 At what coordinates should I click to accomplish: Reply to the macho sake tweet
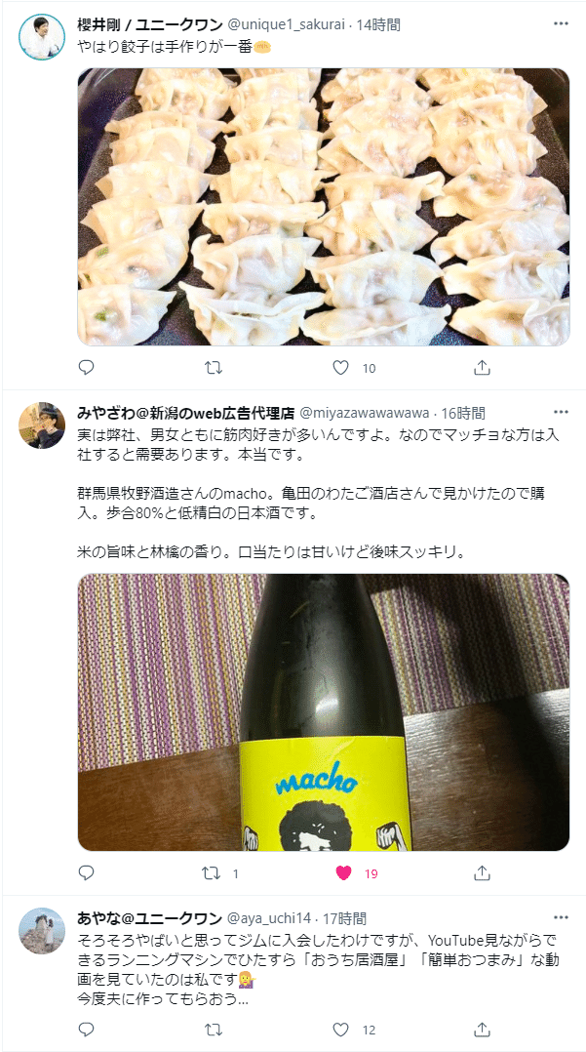pos(87,872)
